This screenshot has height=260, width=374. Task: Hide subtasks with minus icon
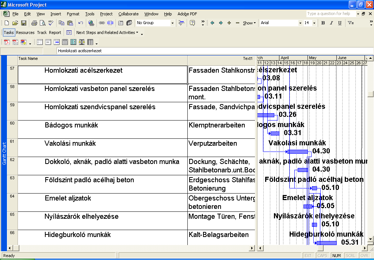(237, 23)
